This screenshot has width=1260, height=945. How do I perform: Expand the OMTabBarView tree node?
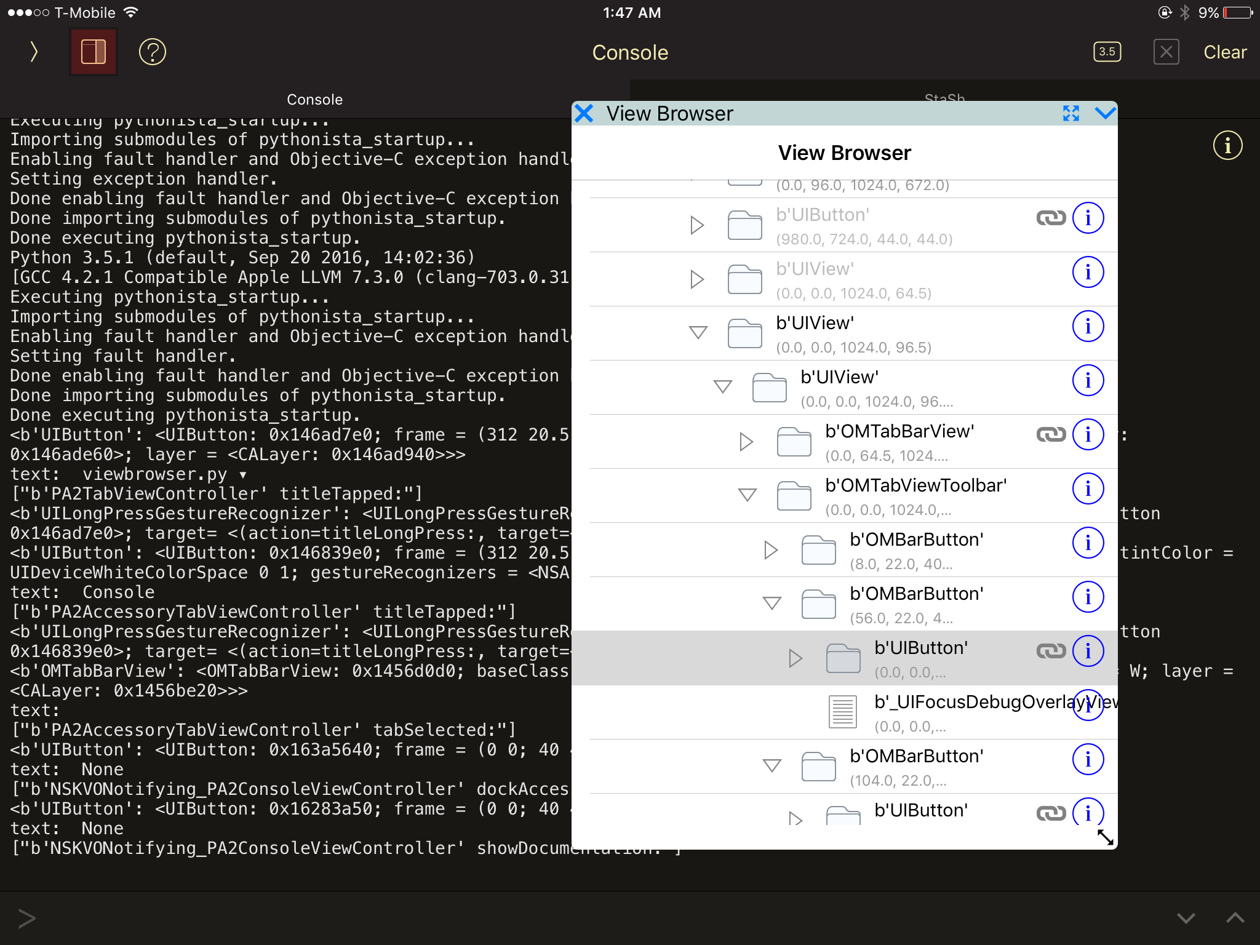click(x=746, y=441)
